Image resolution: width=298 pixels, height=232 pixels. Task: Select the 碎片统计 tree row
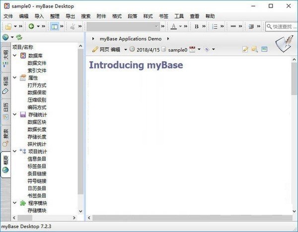pos(37,144)
